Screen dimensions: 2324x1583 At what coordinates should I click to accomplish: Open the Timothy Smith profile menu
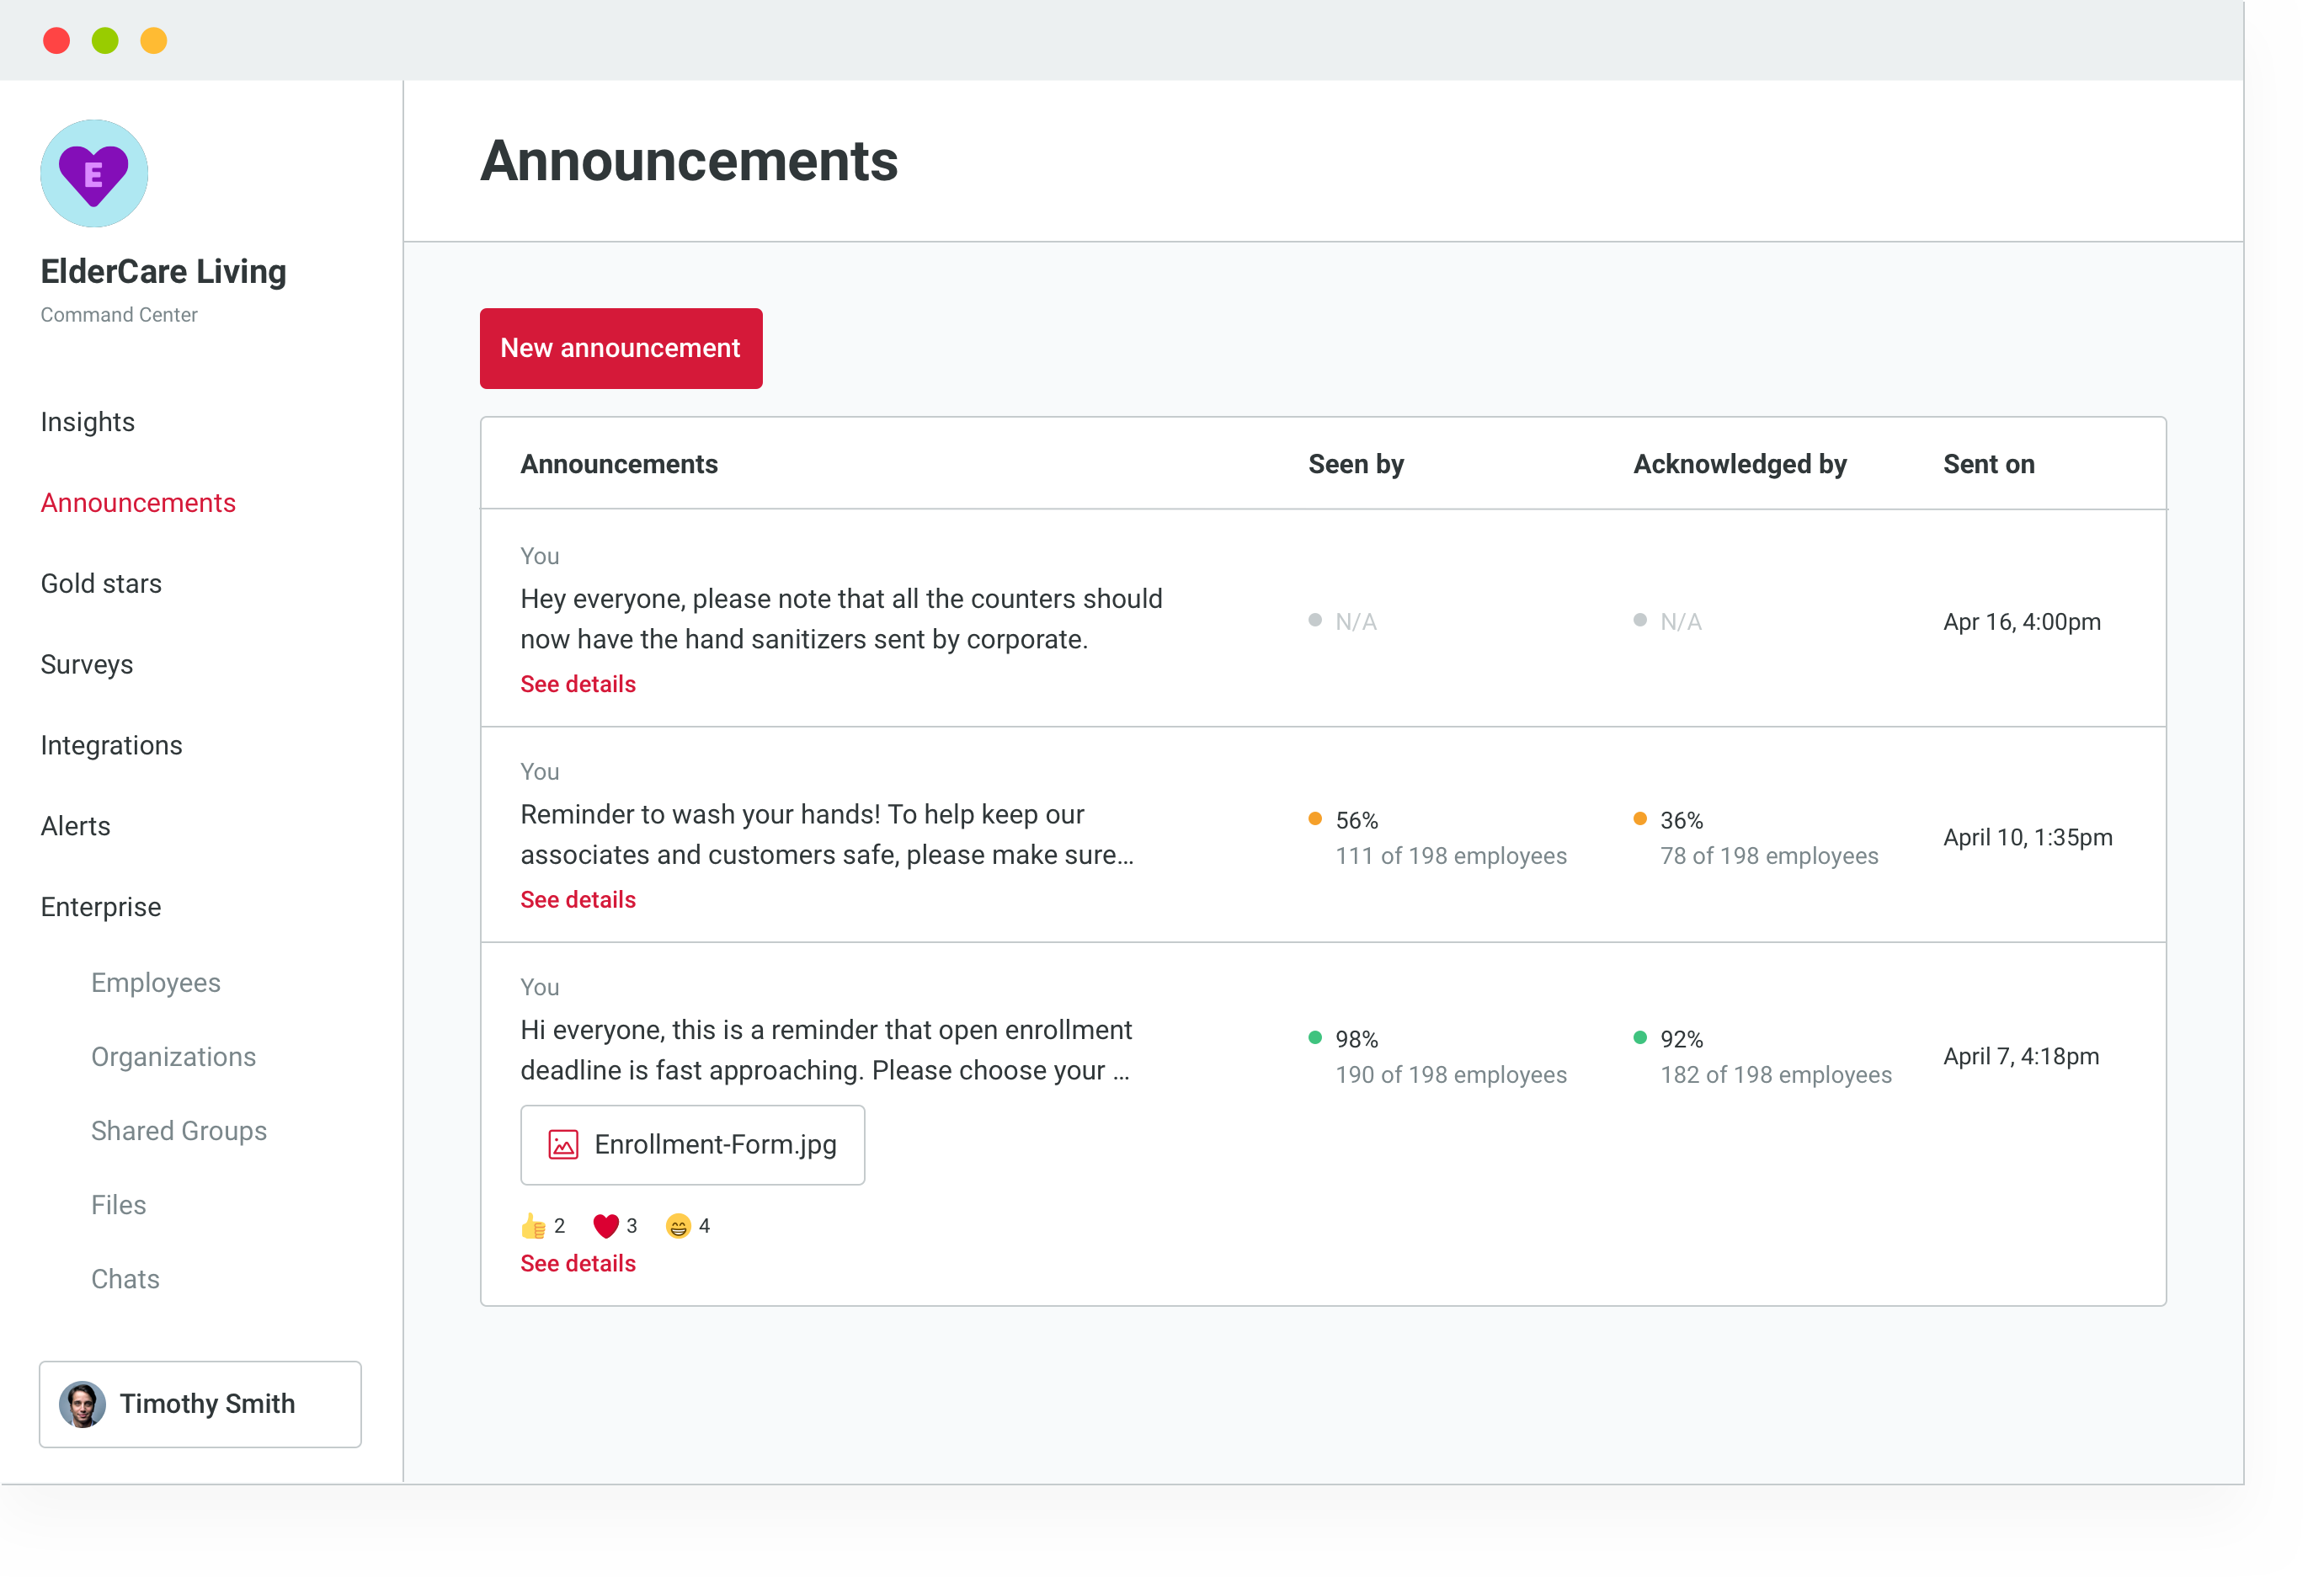200,1404
